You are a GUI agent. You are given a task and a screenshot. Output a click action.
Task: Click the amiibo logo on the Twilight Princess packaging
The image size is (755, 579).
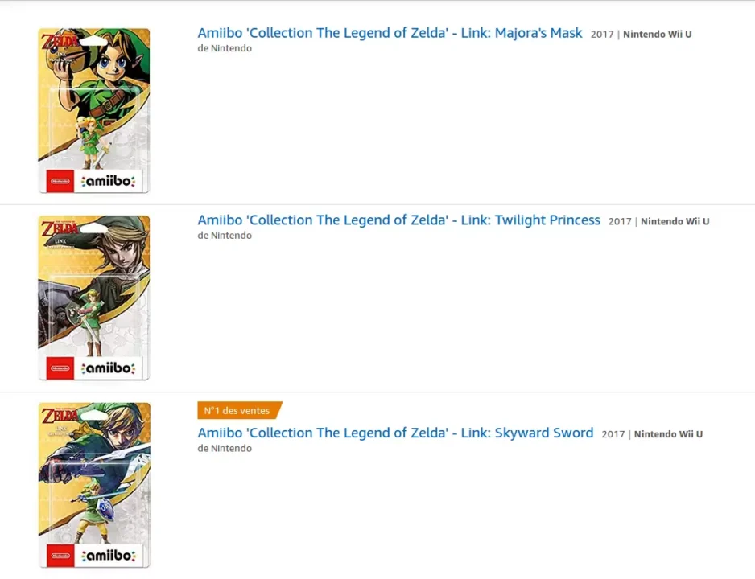[109, 369]
